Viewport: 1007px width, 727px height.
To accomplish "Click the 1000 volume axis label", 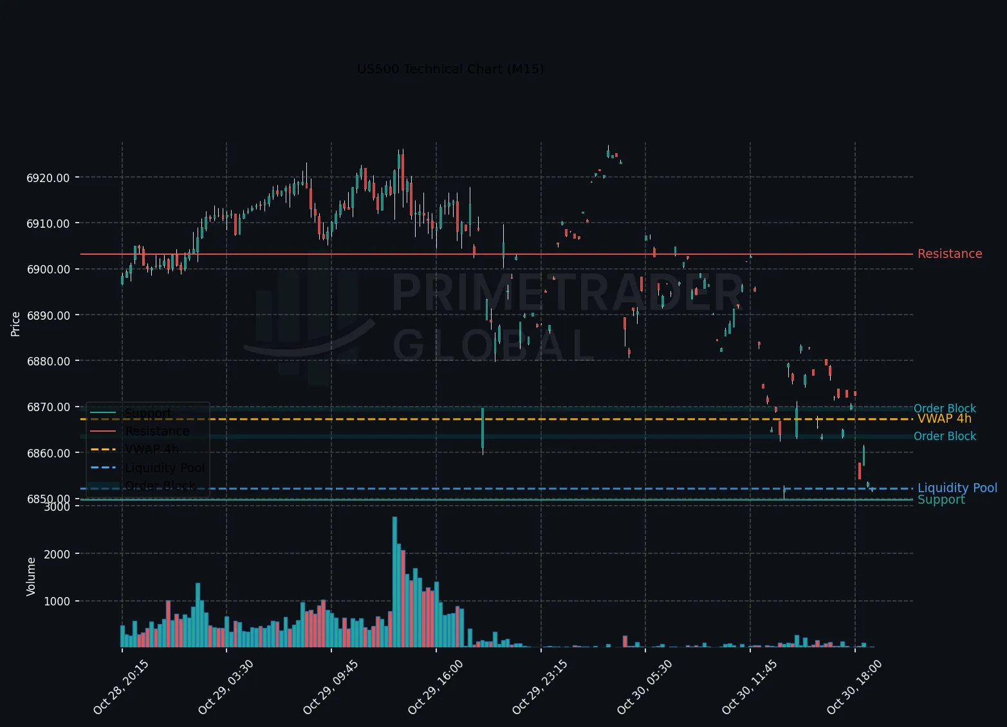I will 58,602.
